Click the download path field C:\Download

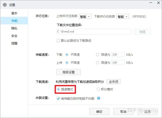point(94,31)
